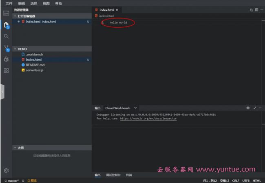This screenshot has height=183, width=265.
Task: Open the 文件 menu
Action: pos(9,3)
